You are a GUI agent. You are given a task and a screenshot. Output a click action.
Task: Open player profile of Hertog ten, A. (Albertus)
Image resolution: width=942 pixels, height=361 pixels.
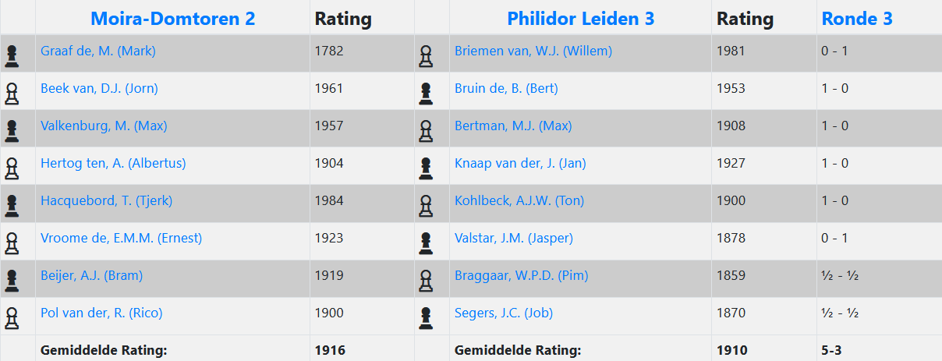coord(113,164)
